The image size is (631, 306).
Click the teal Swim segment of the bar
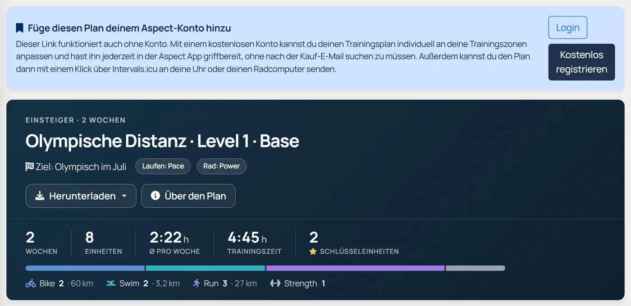pyautogui.click(x=206, y=268)
